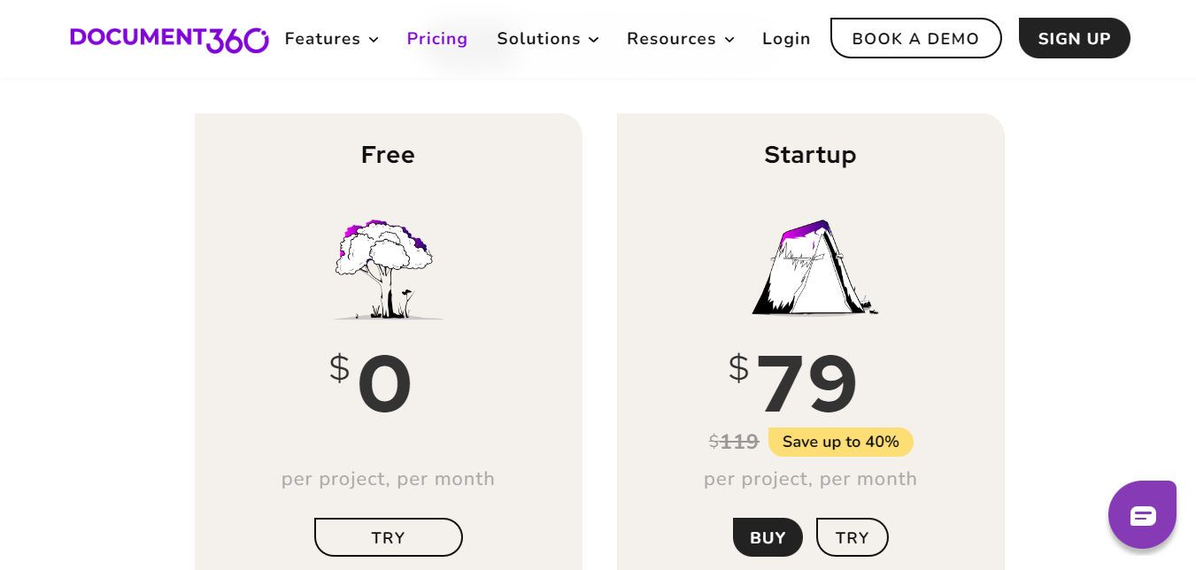Try the Startup plan
This screenshot has height=570, width=1196.
pyautogui.click(x=852, y=537)
